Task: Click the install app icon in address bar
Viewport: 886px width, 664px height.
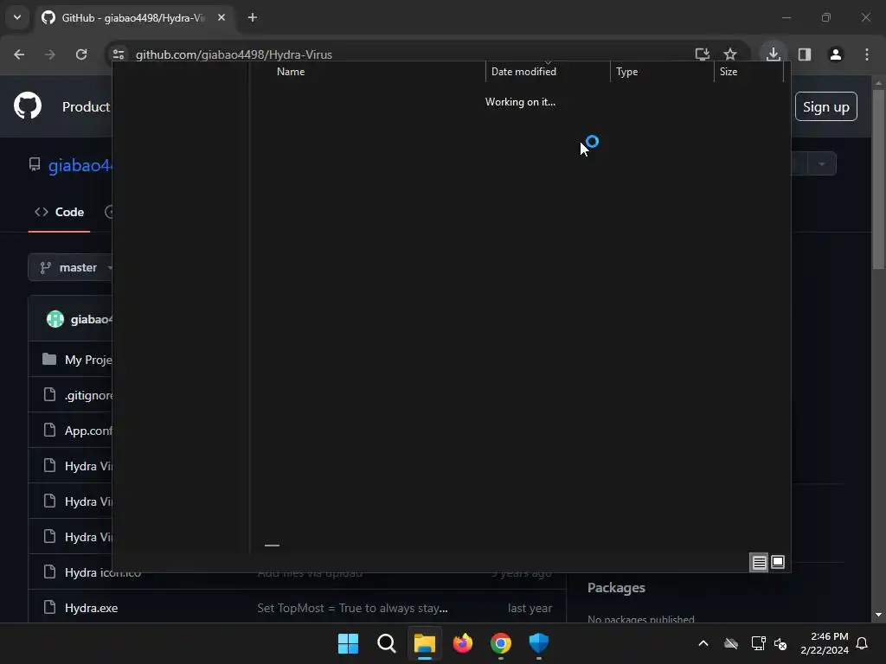Action: click(x=703, y=54)
